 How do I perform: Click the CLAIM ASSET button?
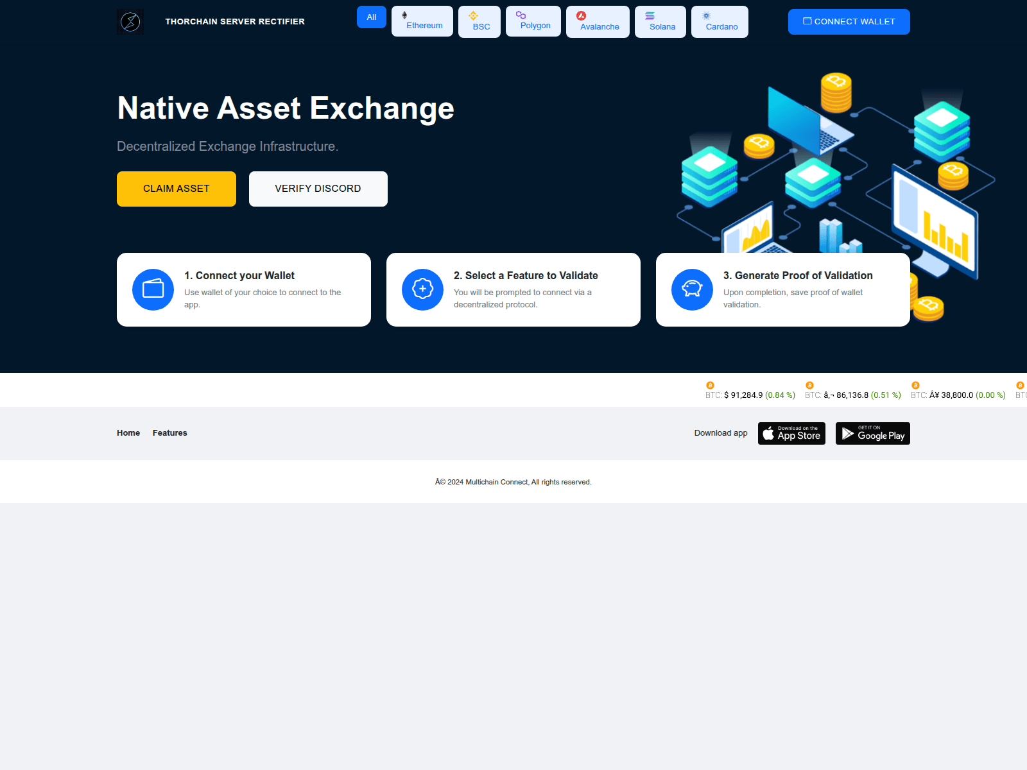[176, 189]
